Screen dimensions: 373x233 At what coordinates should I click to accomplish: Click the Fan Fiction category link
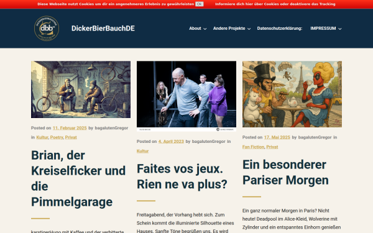point(254,147)
